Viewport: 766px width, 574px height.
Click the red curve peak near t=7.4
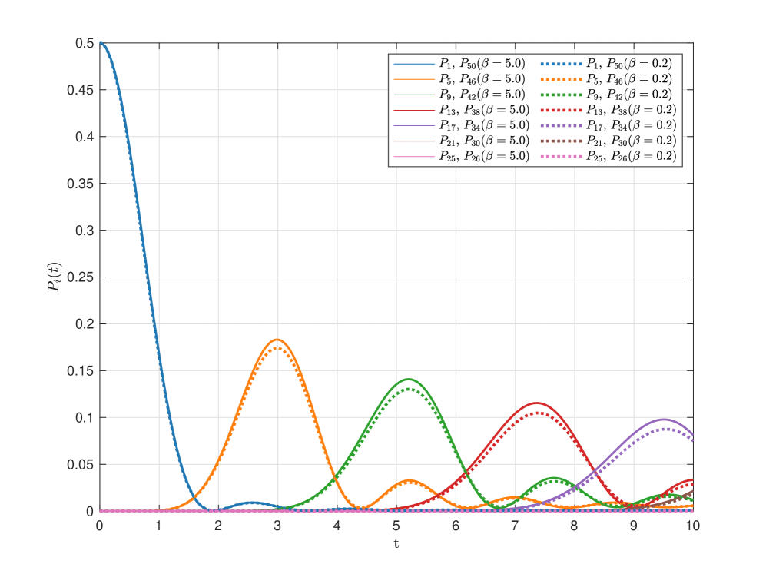(537, 403)
